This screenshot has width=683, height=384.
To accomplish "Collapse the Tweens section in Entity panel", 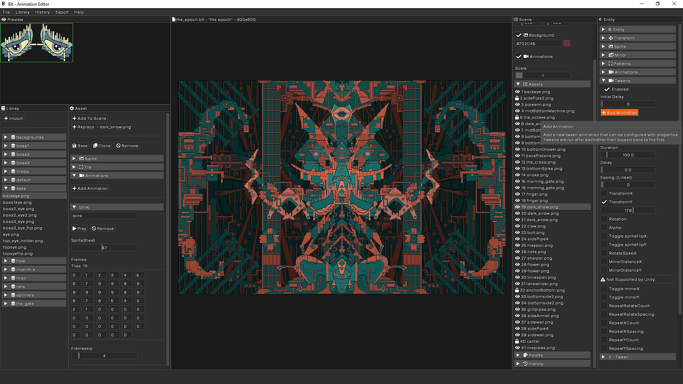I will pyautogui.click(x=604, y=81).
